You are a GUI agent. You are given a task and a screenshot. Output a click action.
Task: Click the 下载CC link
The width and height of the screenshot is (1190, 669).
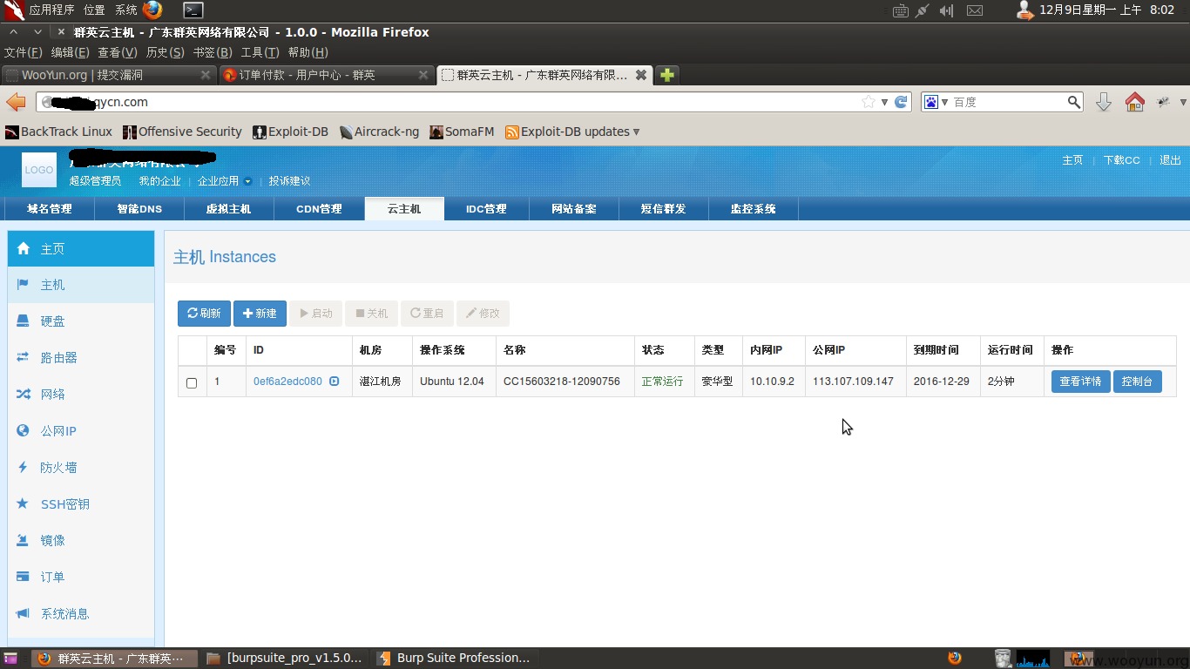click(1121, 160)
